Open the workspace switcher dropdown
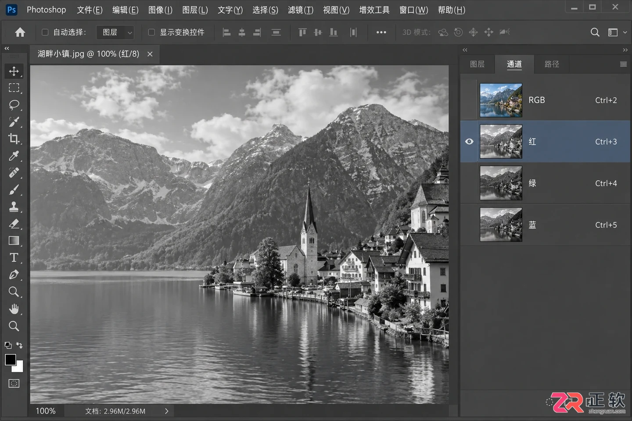 click(x=618, y=32)
